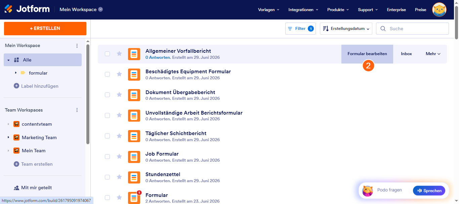
Task: Select the Täglicher Schichtbericht checkbox
Action: click(x=107, y=136)
